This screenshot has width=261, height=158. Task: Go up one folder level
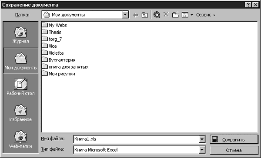[145, 15]
